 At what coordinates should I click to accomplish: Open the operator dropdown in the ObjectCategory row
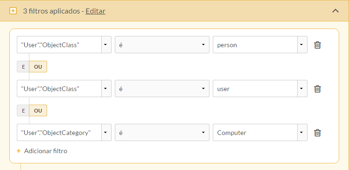162,133
